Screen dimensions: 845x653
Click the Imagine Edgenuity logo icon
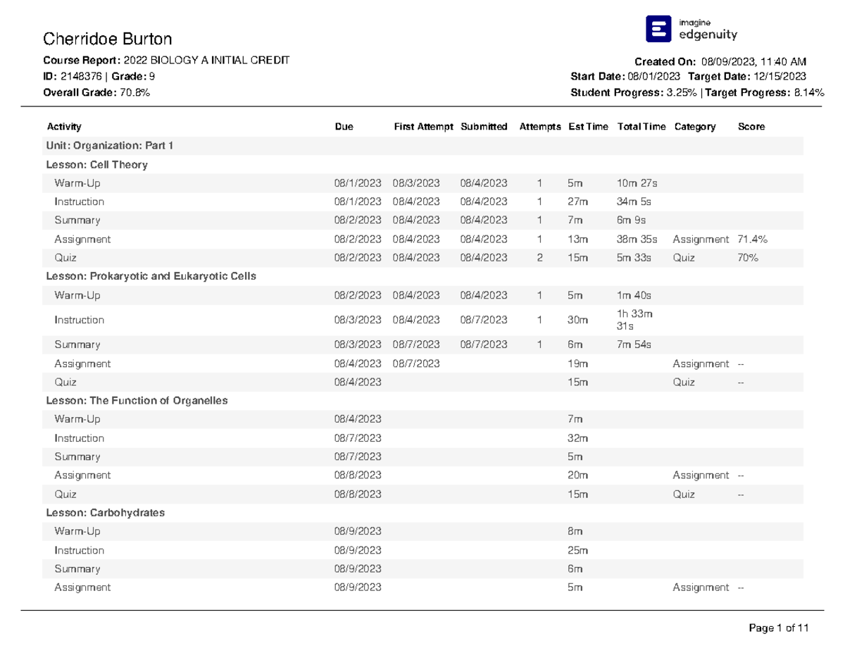(658, 29)
